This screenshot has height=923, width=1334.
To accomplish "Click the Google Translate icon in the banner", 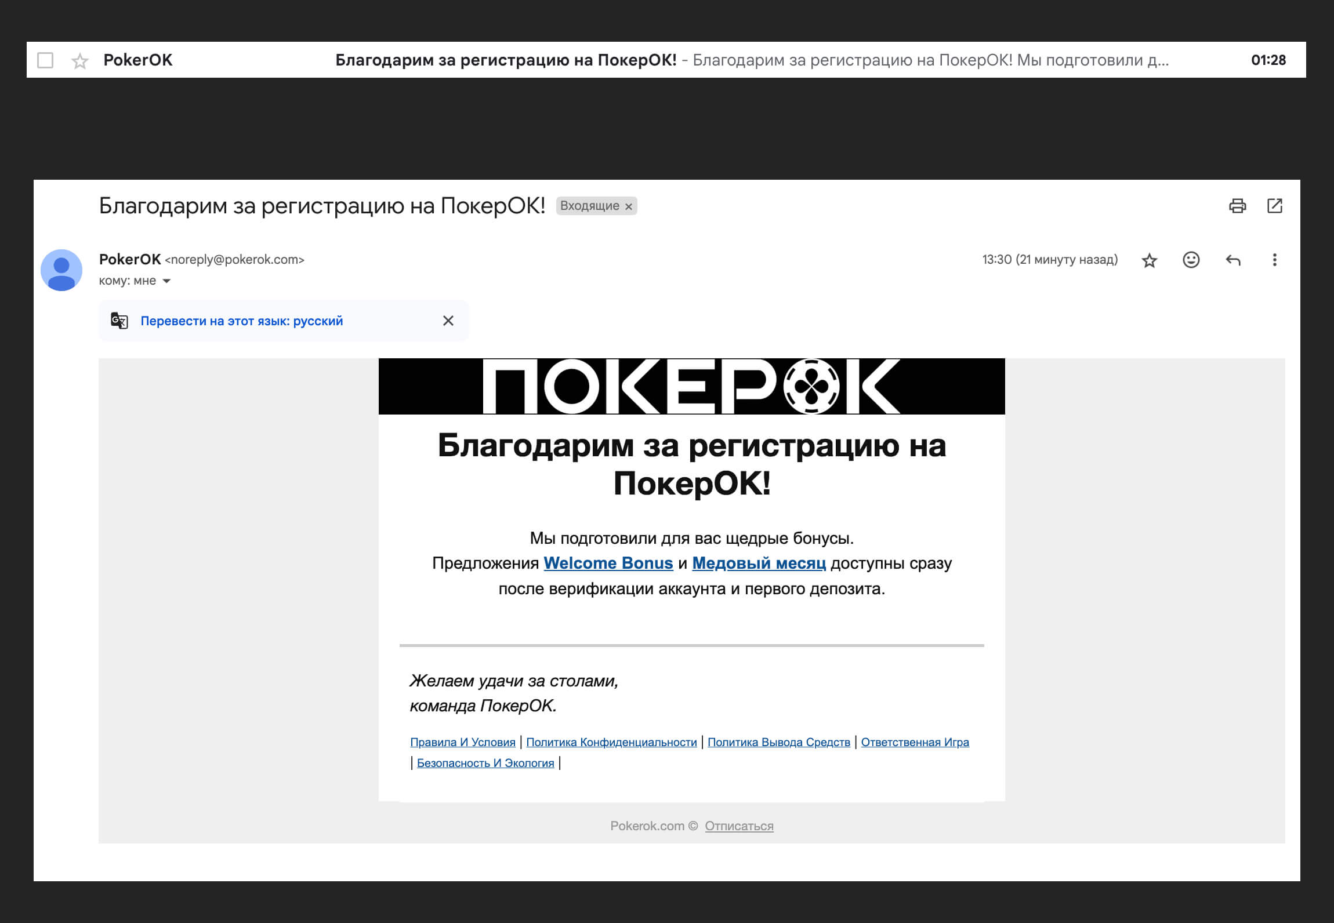I will click(119, 321).
